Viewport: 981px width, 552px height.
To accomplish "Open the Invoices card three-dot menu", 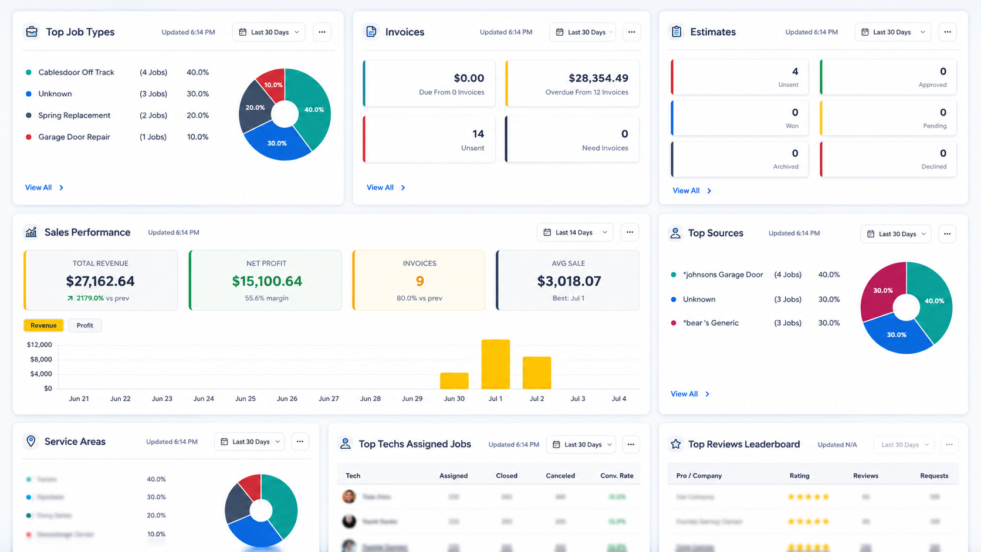I will click(x=631, y=32).
